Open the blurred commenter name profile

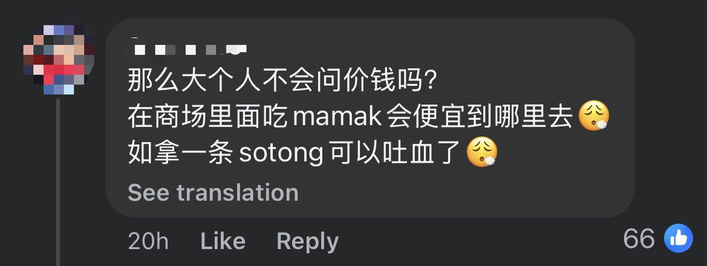[191, 50]
